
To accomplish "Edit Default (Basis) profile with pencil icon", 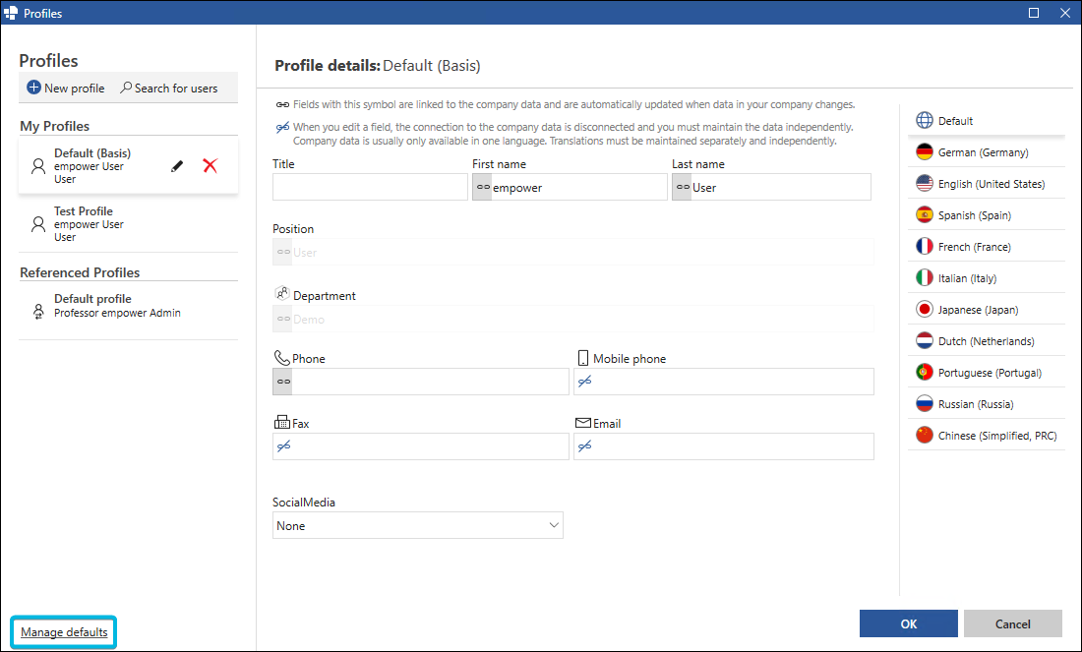I will [x=177, y=165].
